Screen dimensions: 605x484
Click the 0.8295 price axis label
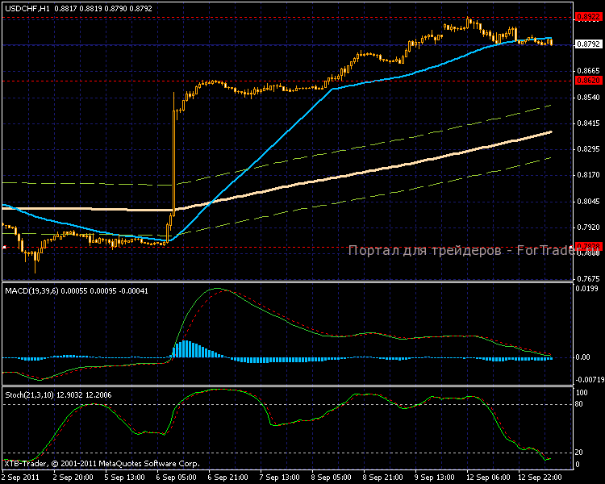588,149
